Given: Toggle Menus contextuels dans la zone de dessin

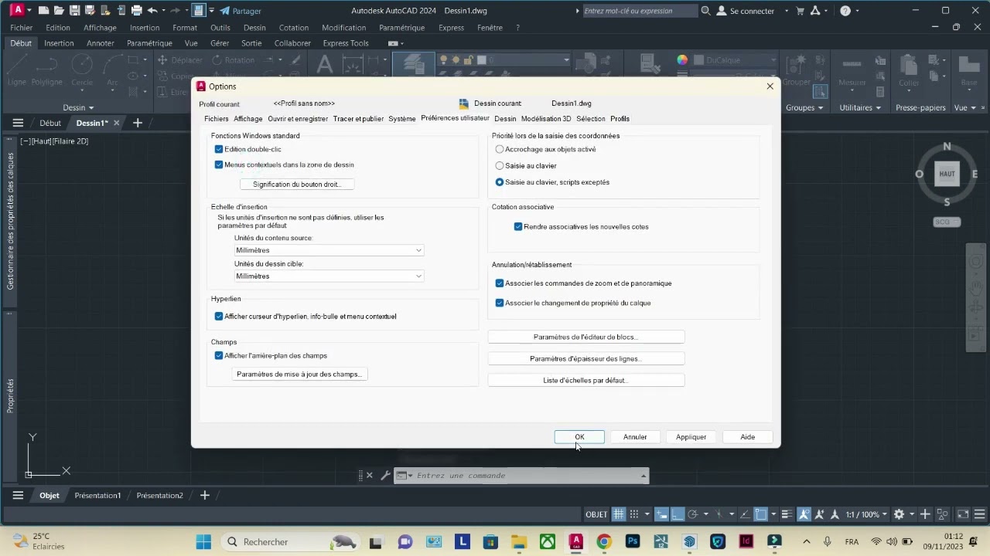Looking at the screenshot, I should [x=219, y=164].
